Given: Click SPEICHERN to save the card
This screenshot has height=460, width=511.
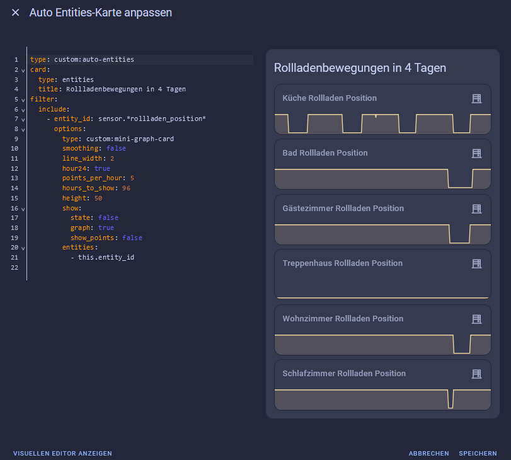Looking at the screenshot, I should pos(478,453).
